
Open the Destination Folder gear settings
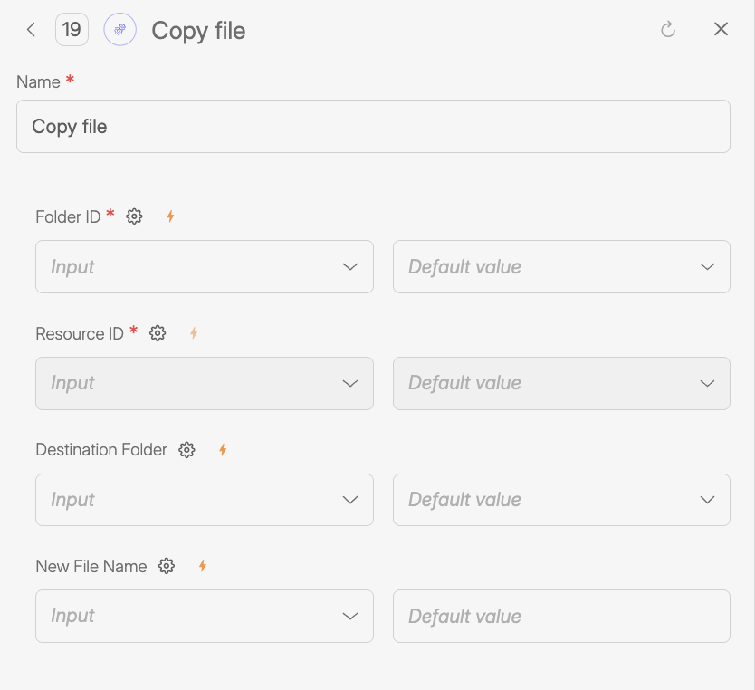(x=186, y=450)
